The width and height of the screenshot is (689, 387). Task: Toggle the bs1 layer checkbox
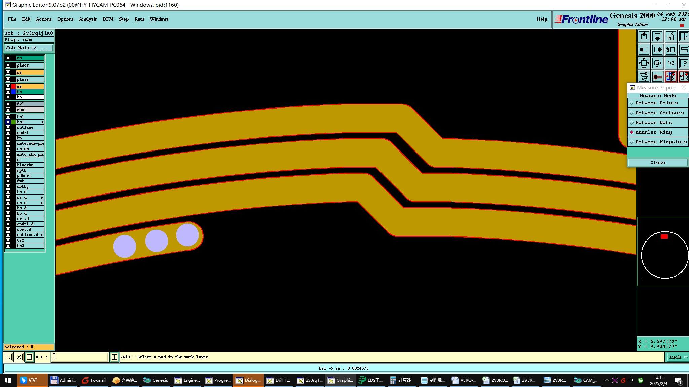tap(8, 122)
